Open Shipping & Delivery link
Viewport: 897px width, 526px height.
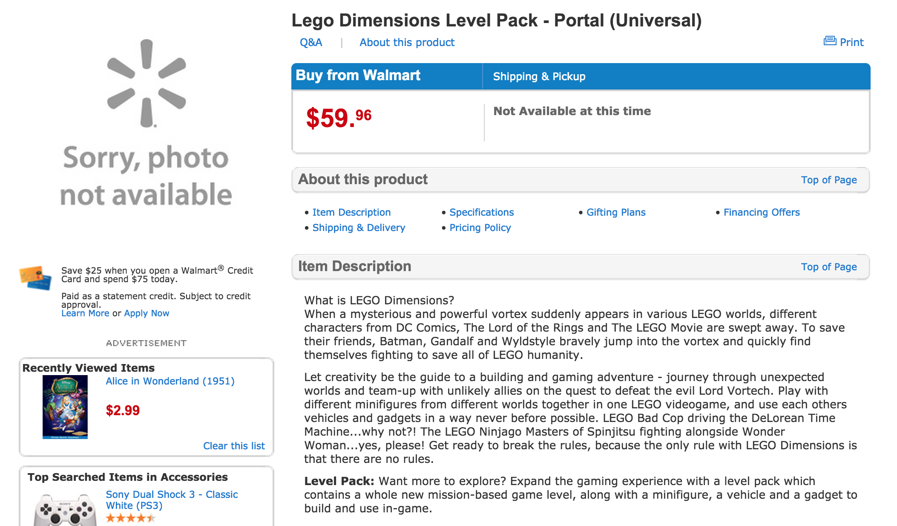pyautogui.click(x=359, y=228)
